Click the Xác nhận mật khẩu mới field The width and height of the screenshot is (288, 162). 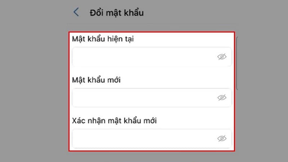click(x=152, y=139)
